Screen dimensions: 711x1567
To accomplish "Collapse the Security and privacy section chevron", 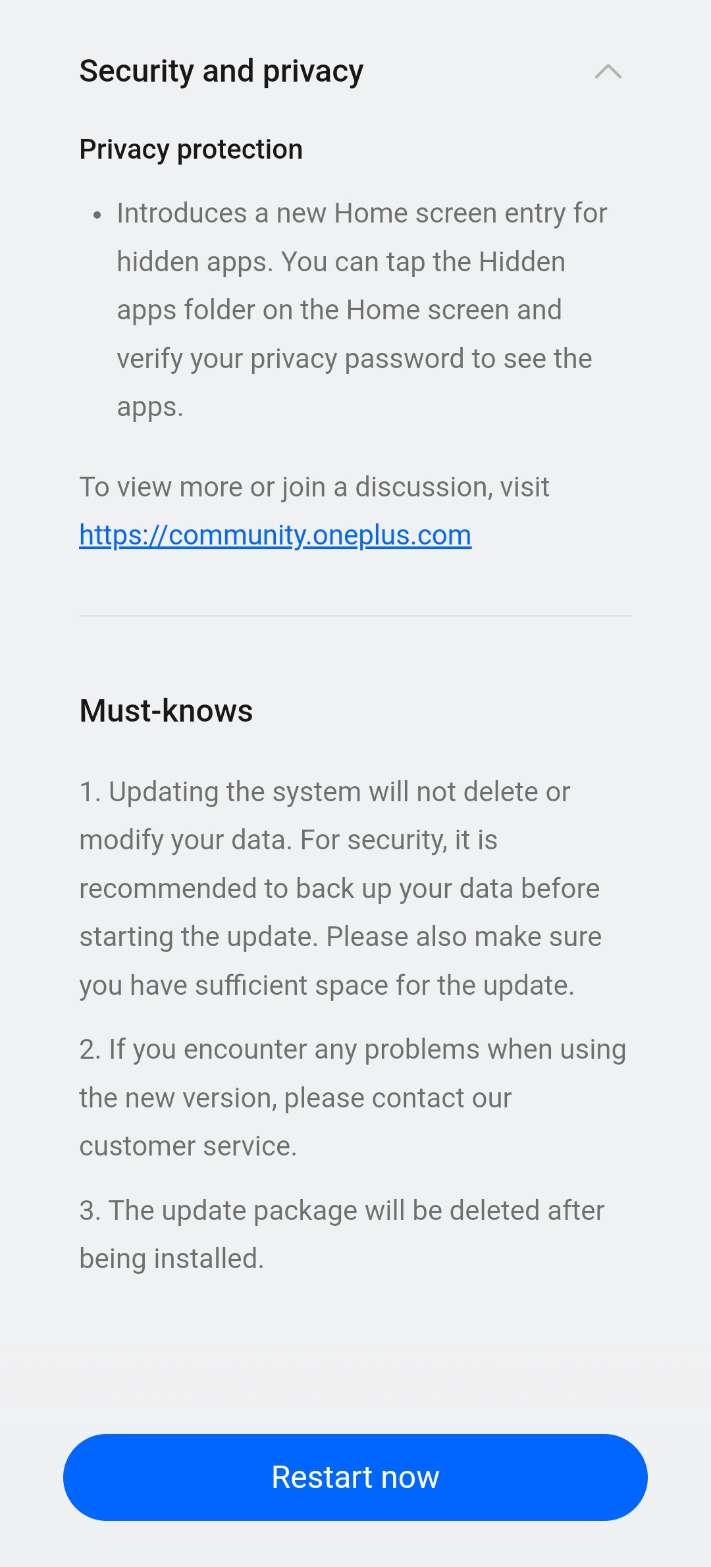I will [608, 71].
